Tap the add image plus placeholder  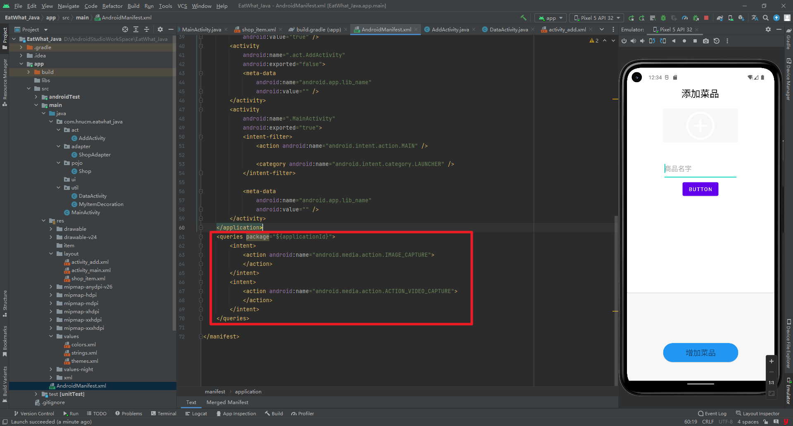700,125
